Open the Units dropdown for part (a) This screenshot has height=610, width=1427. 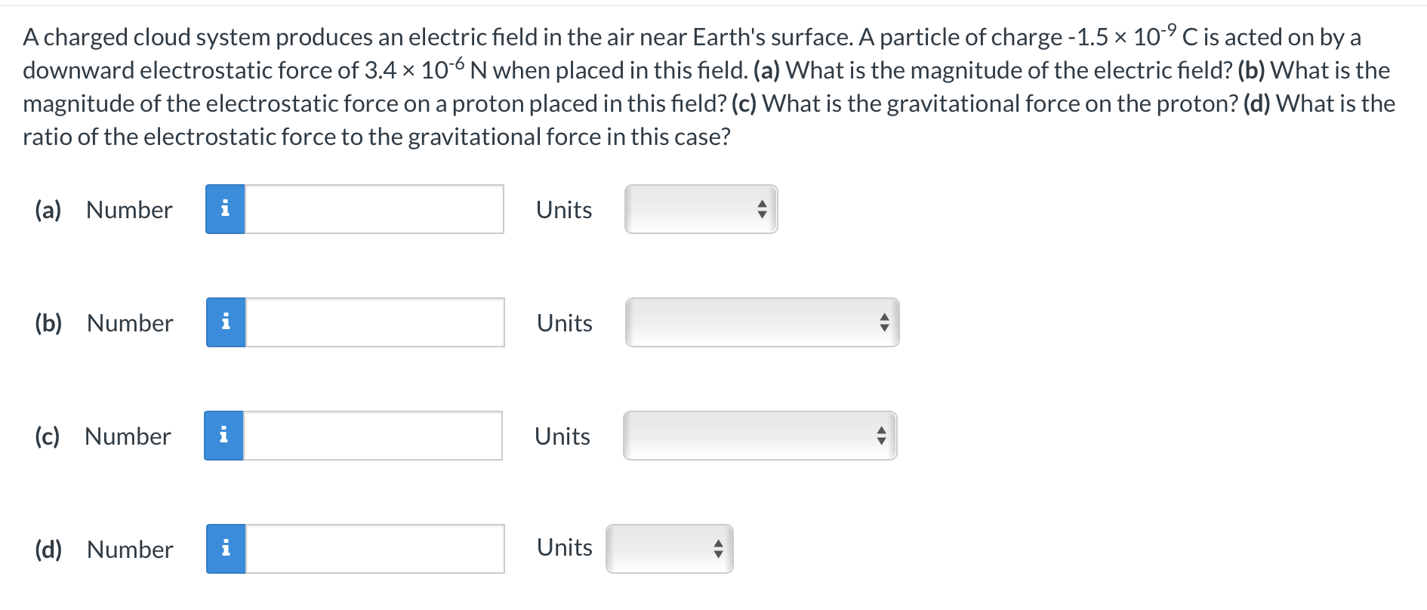point(700,209)
